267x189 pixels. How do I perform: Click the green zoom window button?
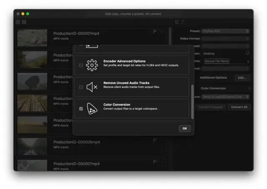(28, 14)
